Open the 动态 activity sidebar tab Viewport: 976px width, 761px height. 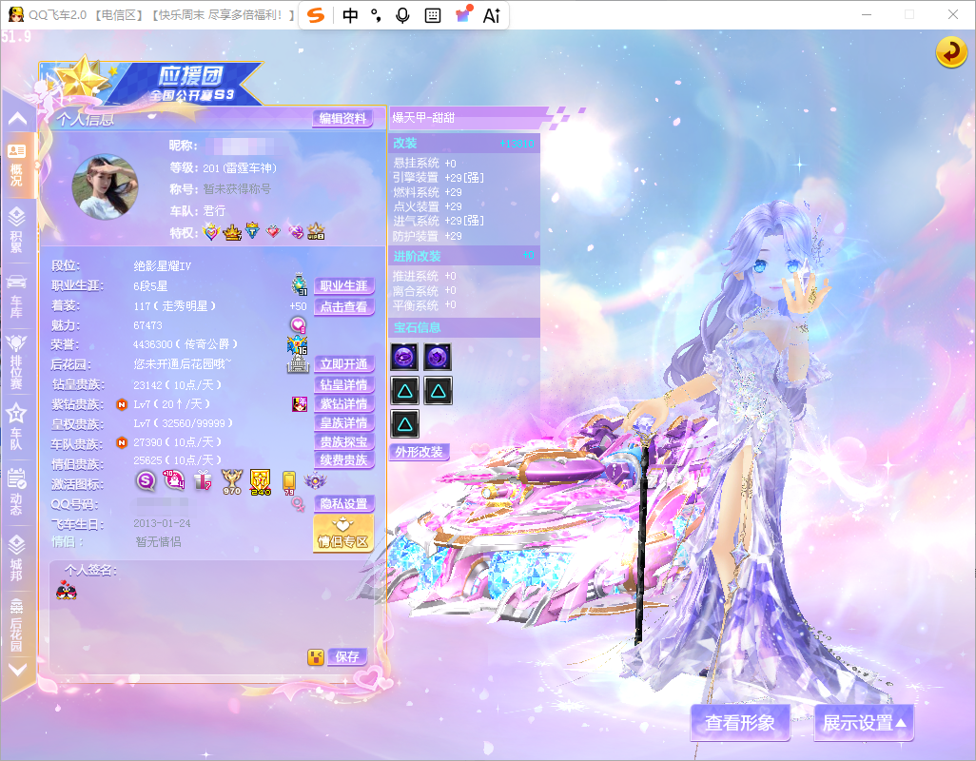pos(17,492)
